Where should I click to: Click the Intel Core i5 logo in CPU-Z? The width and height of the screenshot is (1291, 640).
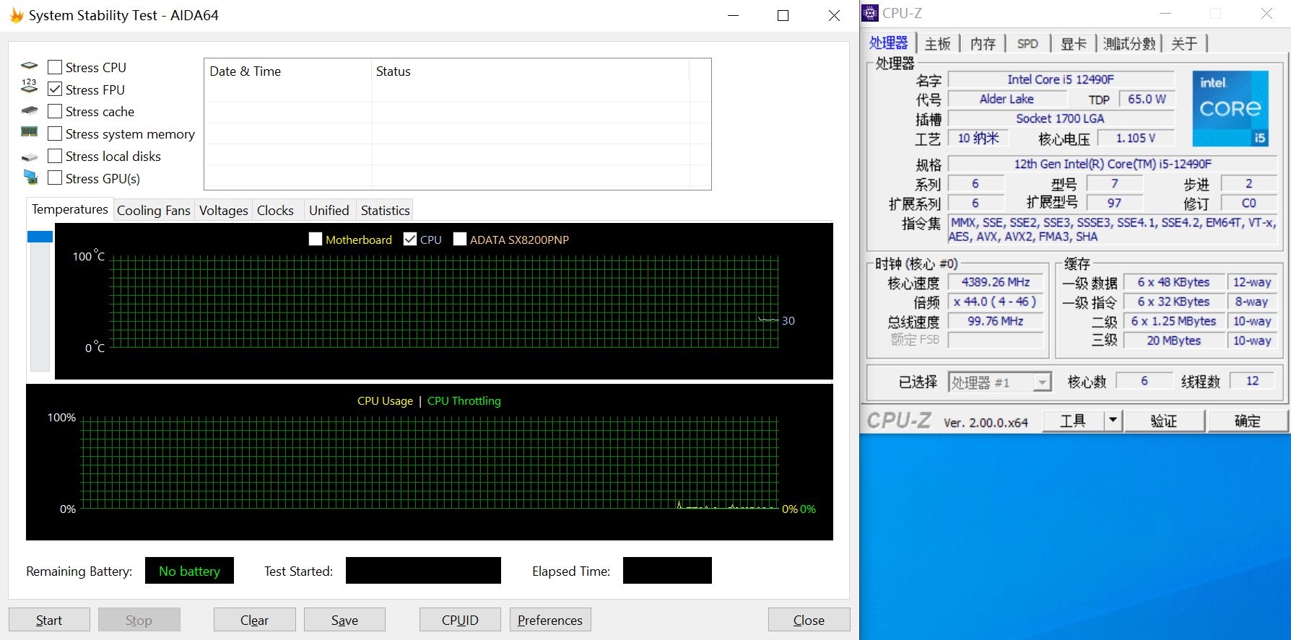[1230, 108]
